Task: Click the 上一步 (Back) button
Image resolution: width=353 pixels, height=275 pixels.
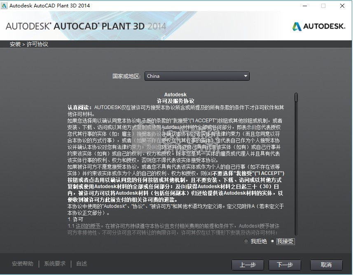Action: (x=248, y=265)
